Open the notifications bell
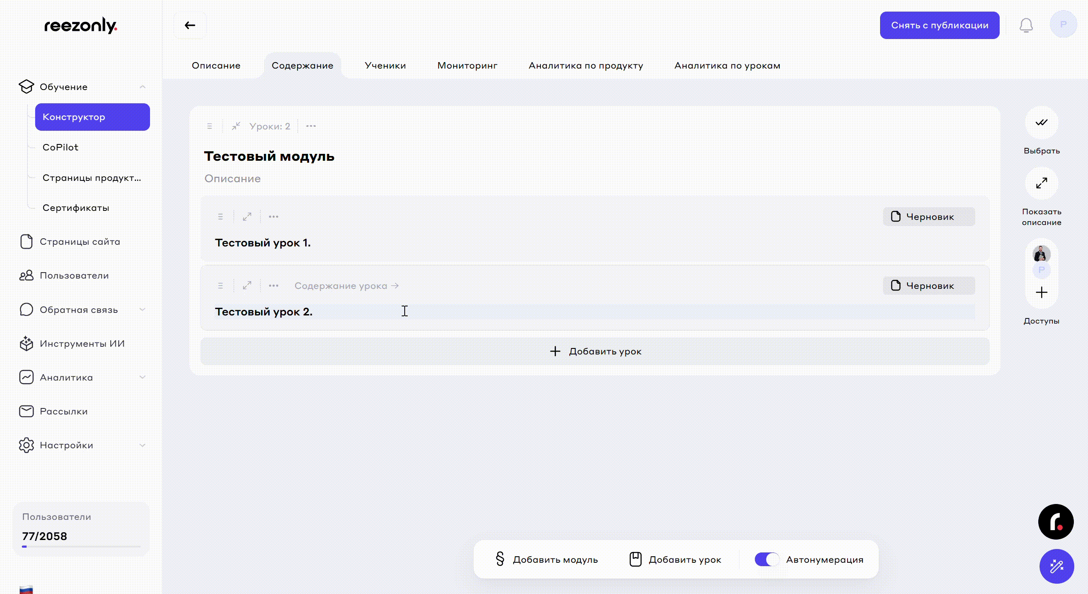1088x594 pixels. (1026, 25)
